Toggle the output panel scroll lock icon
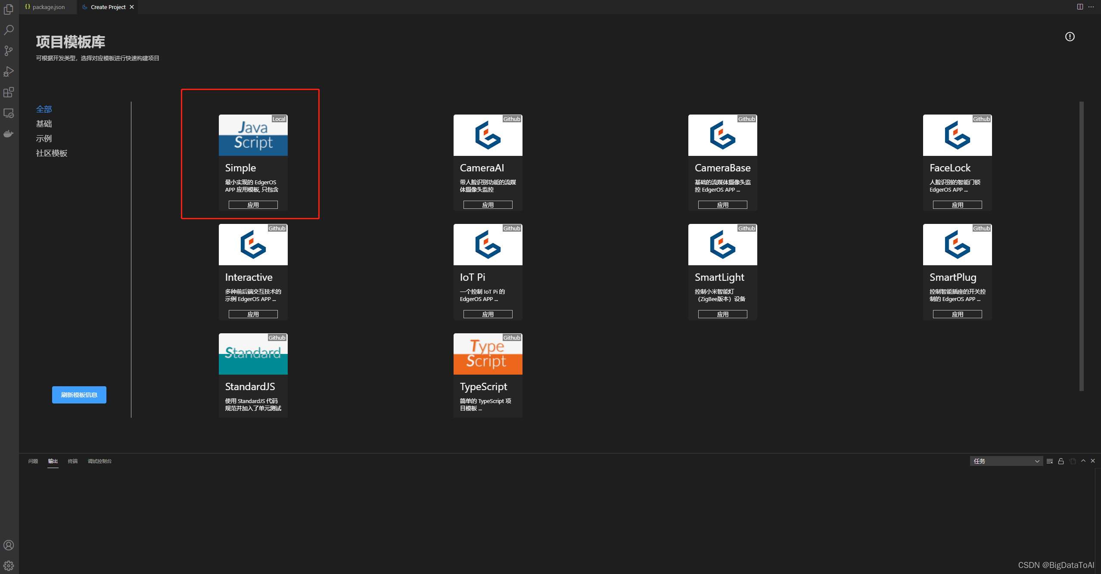 tap(1061, 461)
